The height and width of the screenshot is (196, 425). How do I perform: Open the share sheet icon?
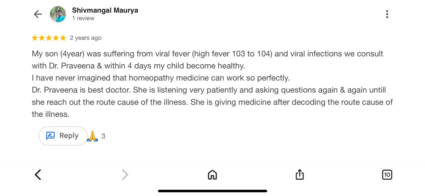tap(299, 174)
